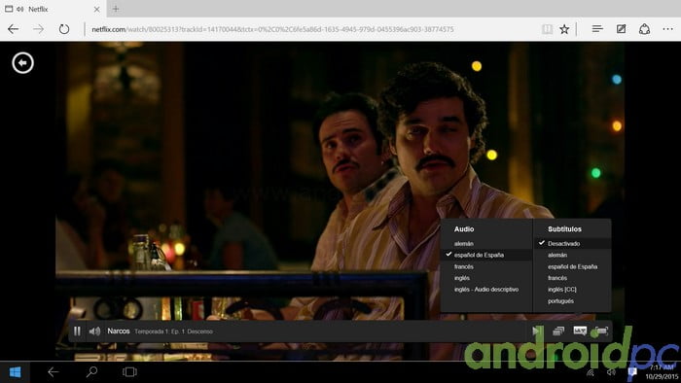Open Task View on taskbar

tap(129, 372)
